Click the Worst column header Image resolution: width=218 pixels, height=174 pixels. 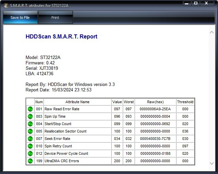pos(129,102)
